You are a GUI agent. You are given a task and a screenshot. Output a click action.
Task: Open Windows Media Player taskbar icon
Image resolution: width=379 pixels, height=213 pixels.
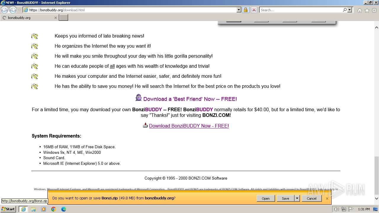[44, 209]
